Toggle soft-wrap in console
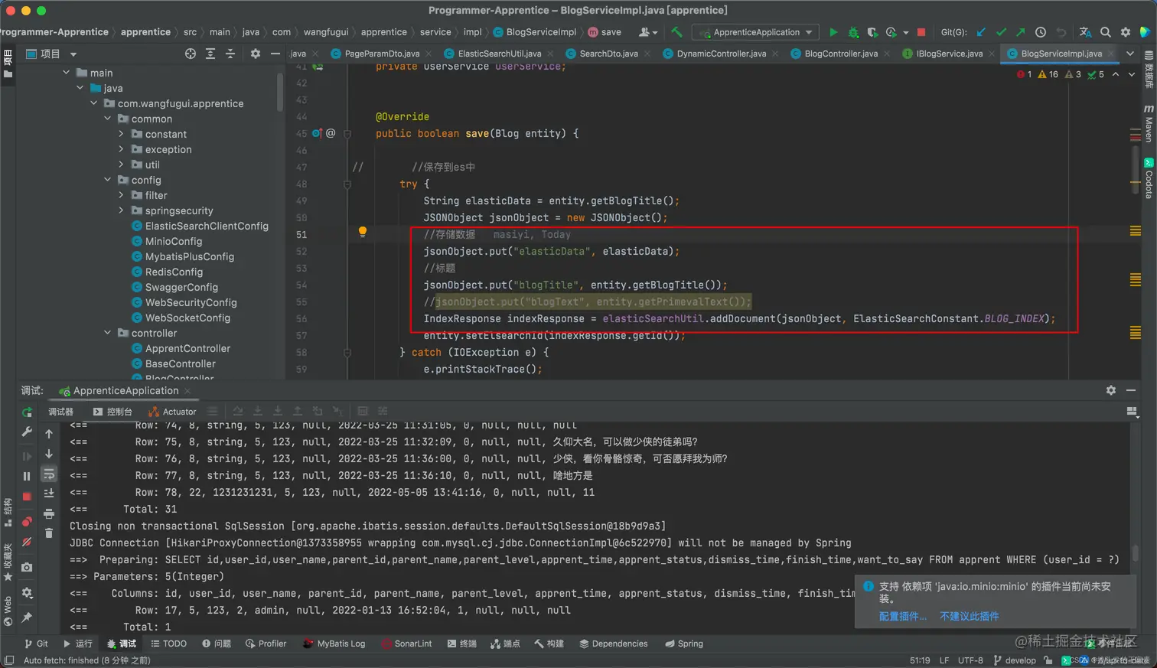 (x=49, y=474)
